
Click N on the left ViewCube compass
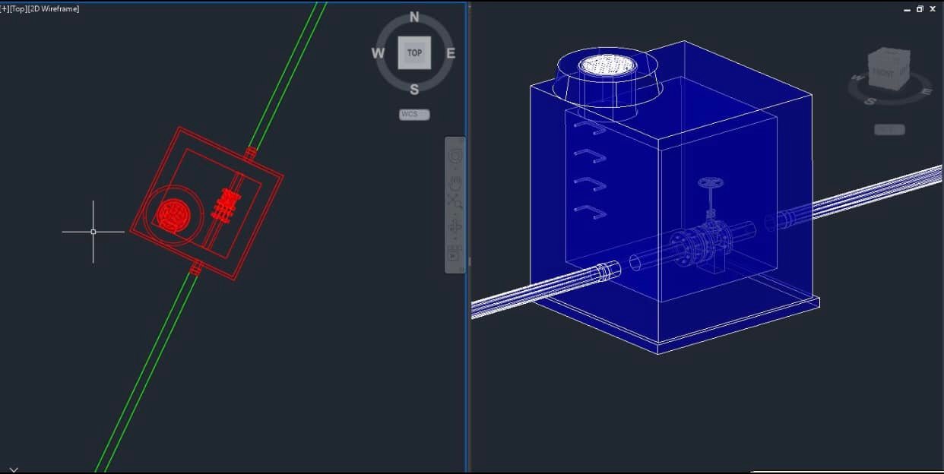pos(414,17)
